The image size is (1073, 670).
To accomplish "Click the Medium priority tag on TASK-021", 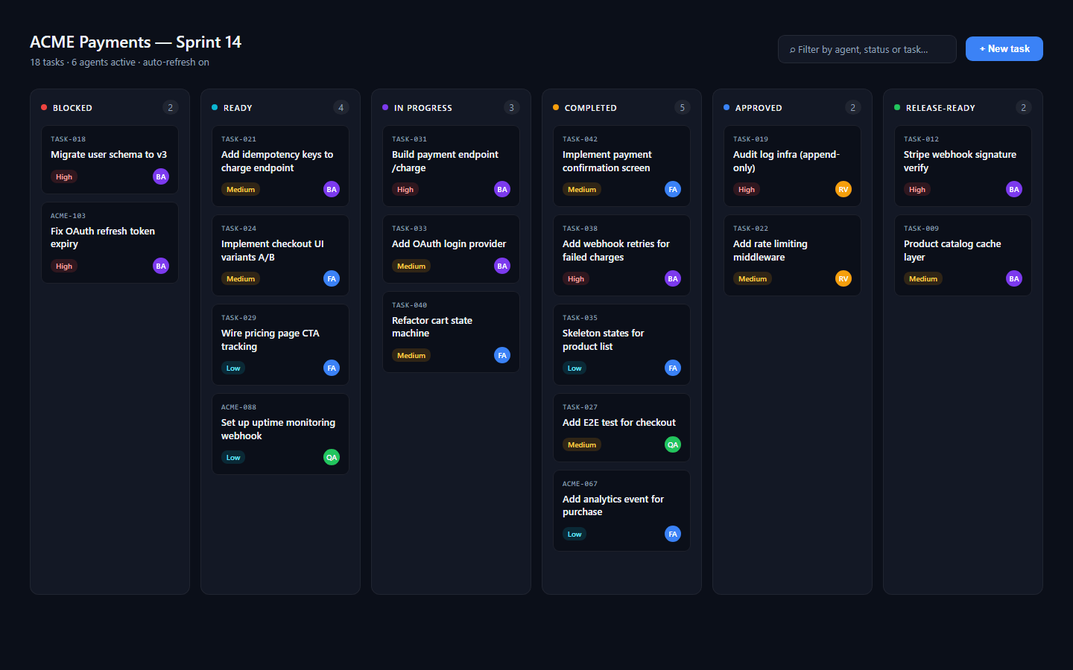I will coord(241,189).
